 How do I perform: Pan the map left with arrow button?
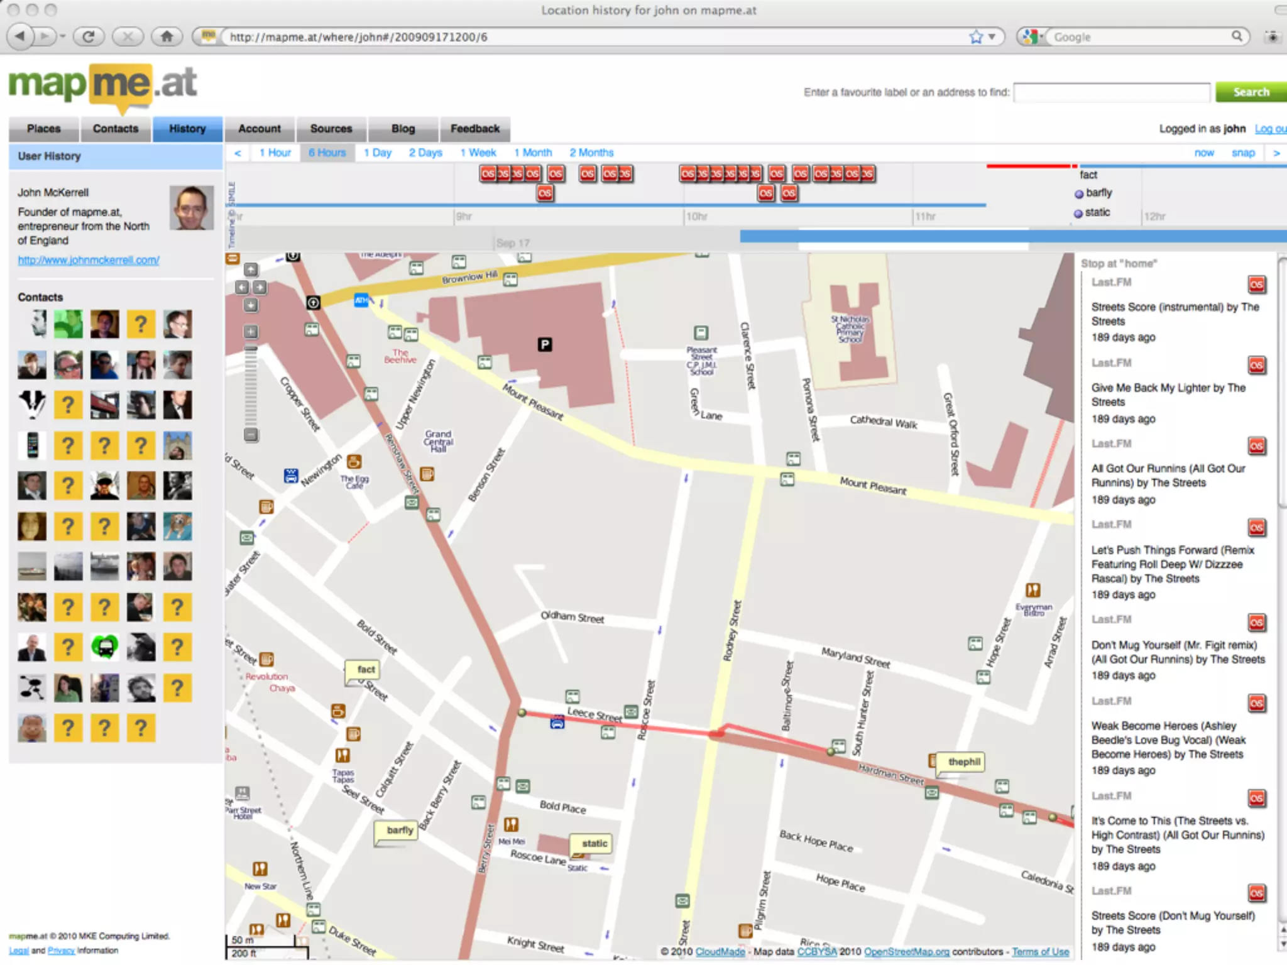point(241,288)
